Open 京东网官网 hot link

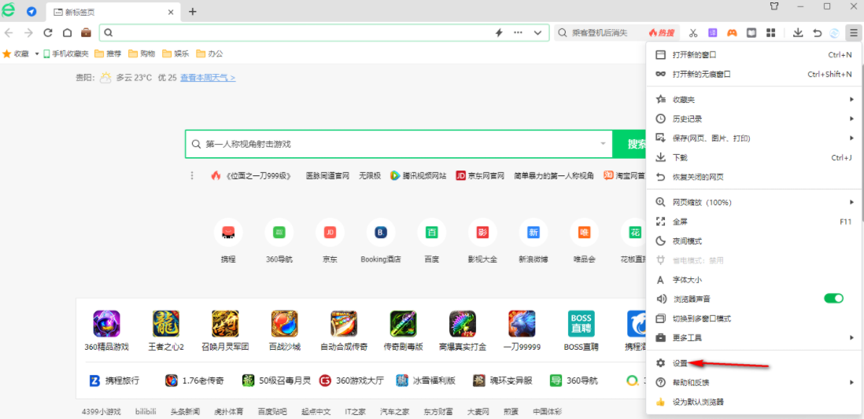[480, 175]
